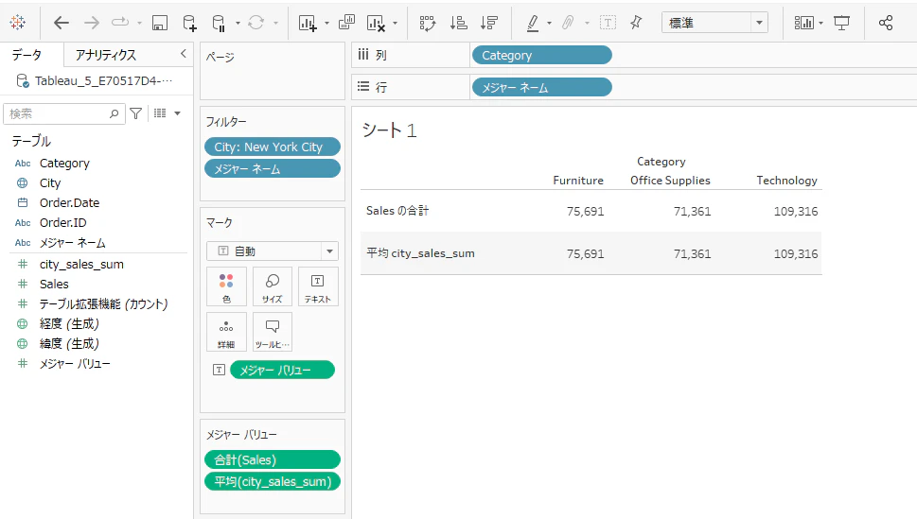Open Show Me cards dropdown arrow
917x519 pixels.
[x=821, y=24]
